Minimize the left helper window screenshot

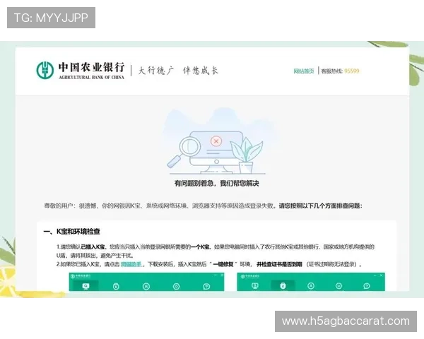pyautogui.click(x=216, y=275)
